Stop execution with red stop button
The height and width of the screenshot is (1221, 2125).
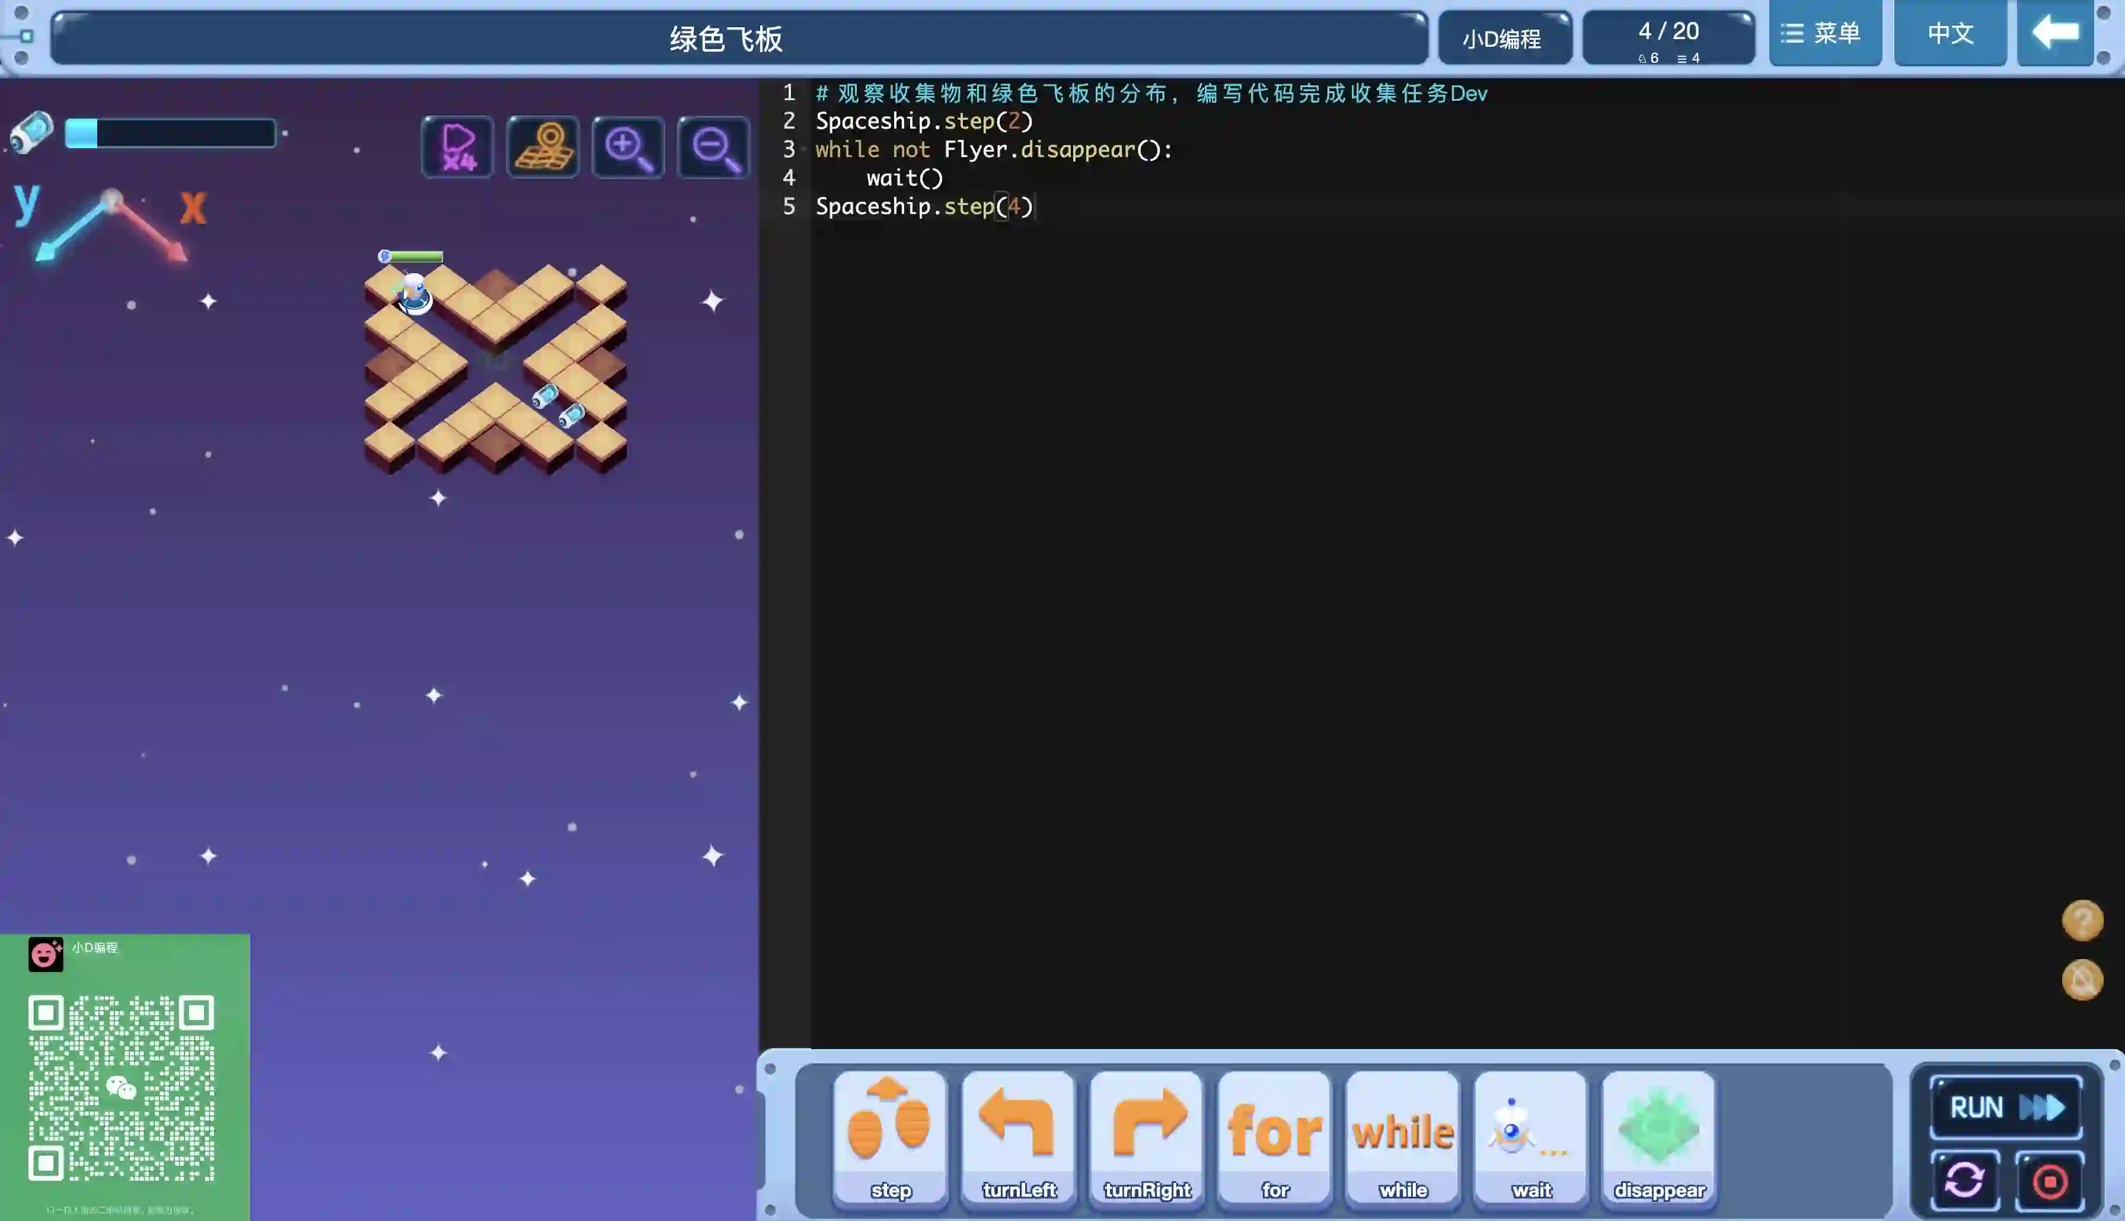[x=2050, y=1181]
